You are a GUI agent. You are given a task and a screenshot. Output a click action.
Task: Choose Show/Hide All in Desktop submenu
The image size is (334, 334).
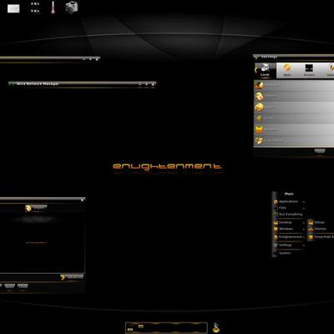pyautogui.click(x=320, y=237)
